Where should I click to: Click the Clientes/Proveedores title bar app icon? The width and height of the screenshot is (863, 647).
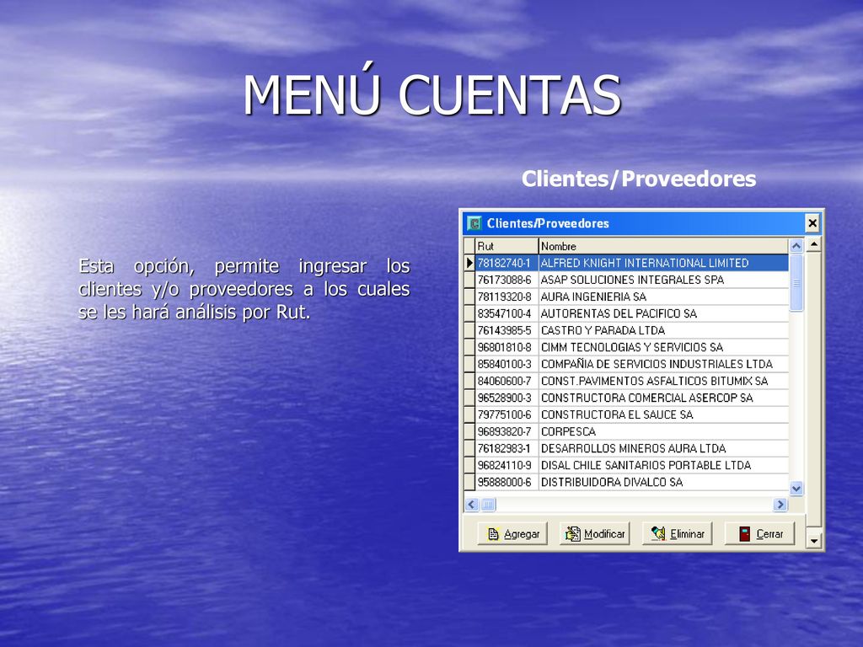pyautogui.click(x=474, y=223)
